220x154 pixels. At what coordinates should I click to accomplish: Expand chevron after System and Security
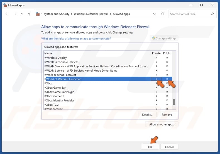point(72,14)
